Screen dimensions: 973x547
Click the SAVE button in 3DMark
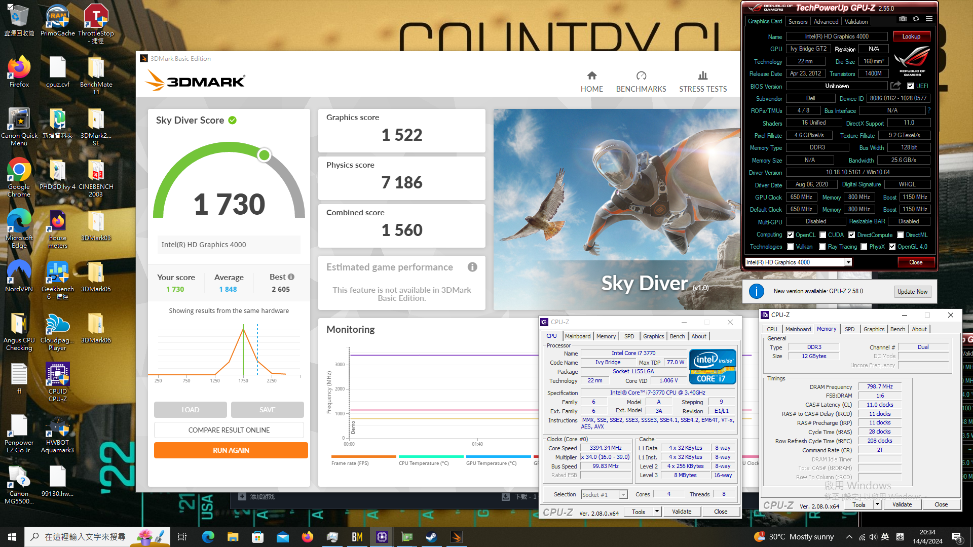[x=268, y=410]
